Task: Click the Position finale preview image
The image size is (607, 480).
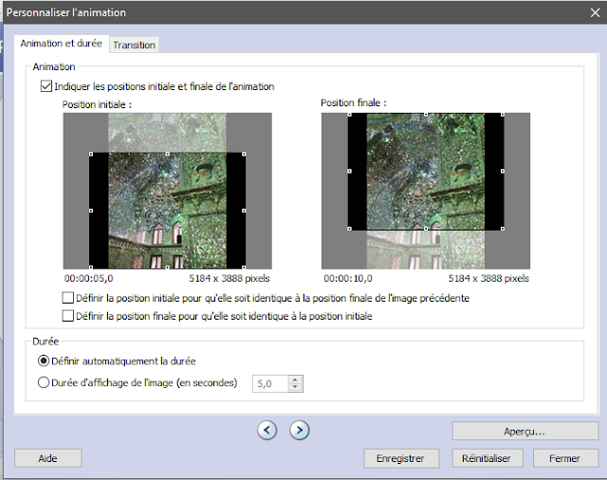Action: click(x=426, y=191)
